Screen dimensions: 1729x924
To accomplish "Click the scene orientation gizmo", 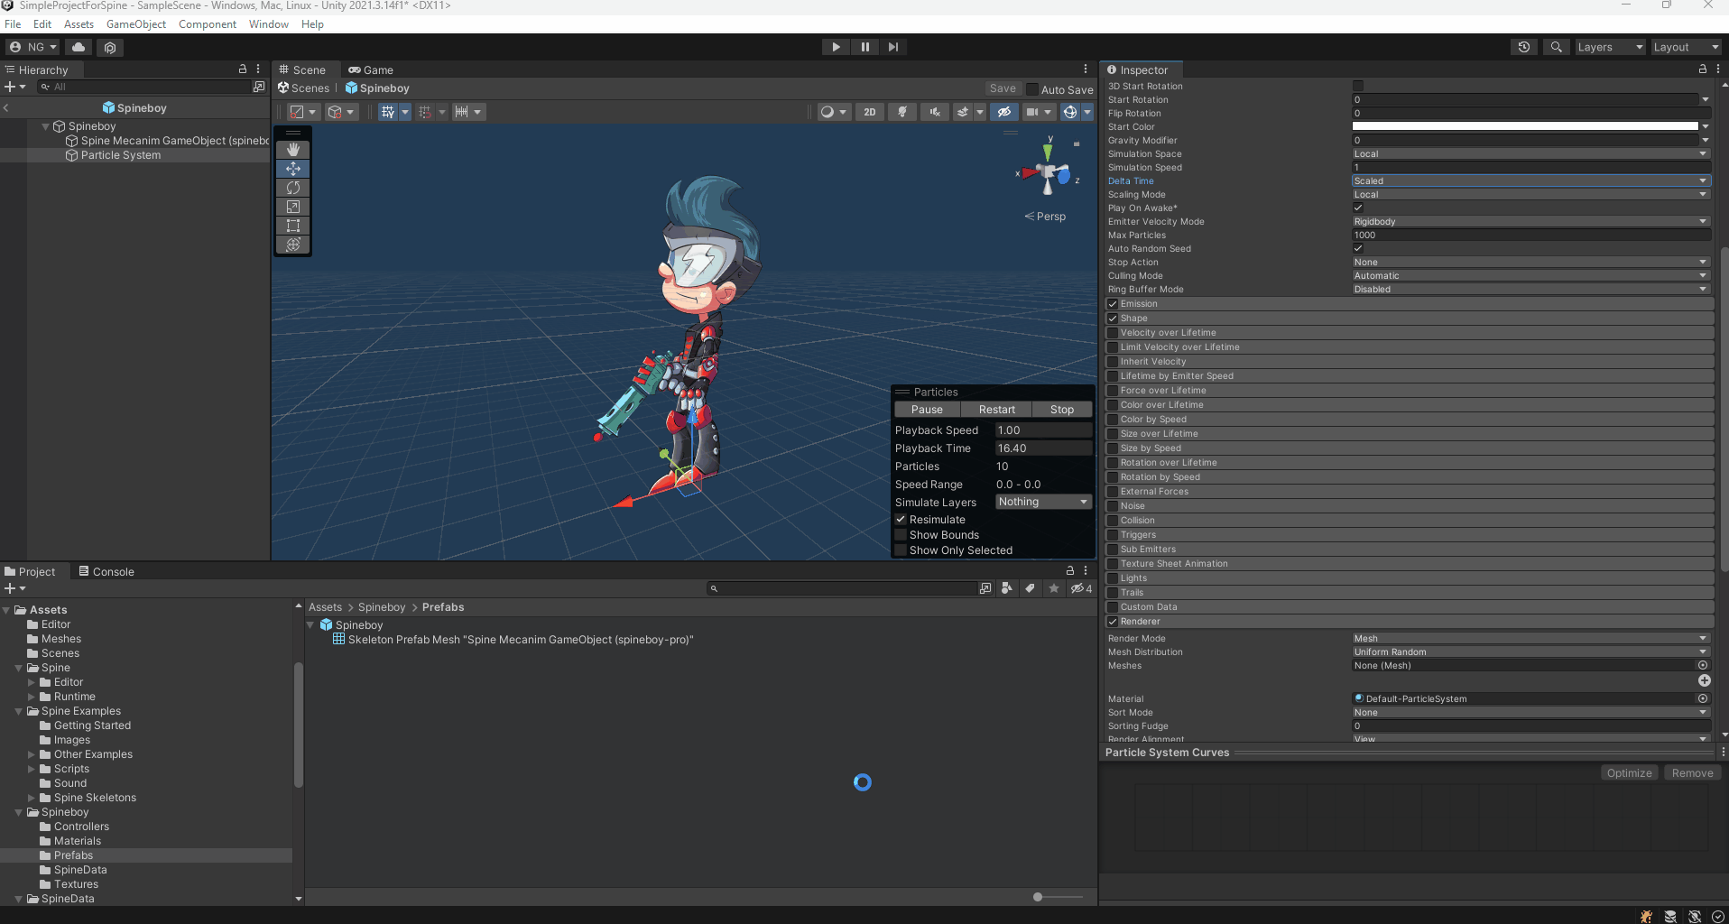I will coord(1048,171).
